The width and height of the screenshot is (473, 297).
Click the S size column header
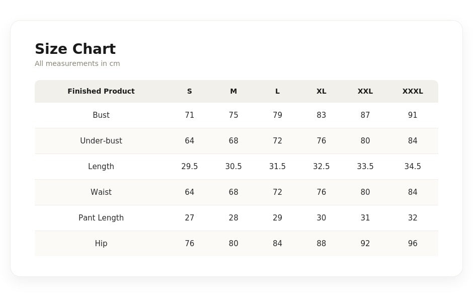click(189, 91)
